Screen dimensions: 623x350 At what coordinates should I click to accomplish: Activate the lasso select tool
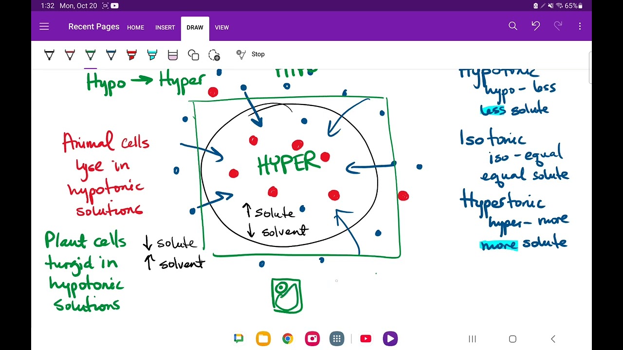(x=214, y=55)
